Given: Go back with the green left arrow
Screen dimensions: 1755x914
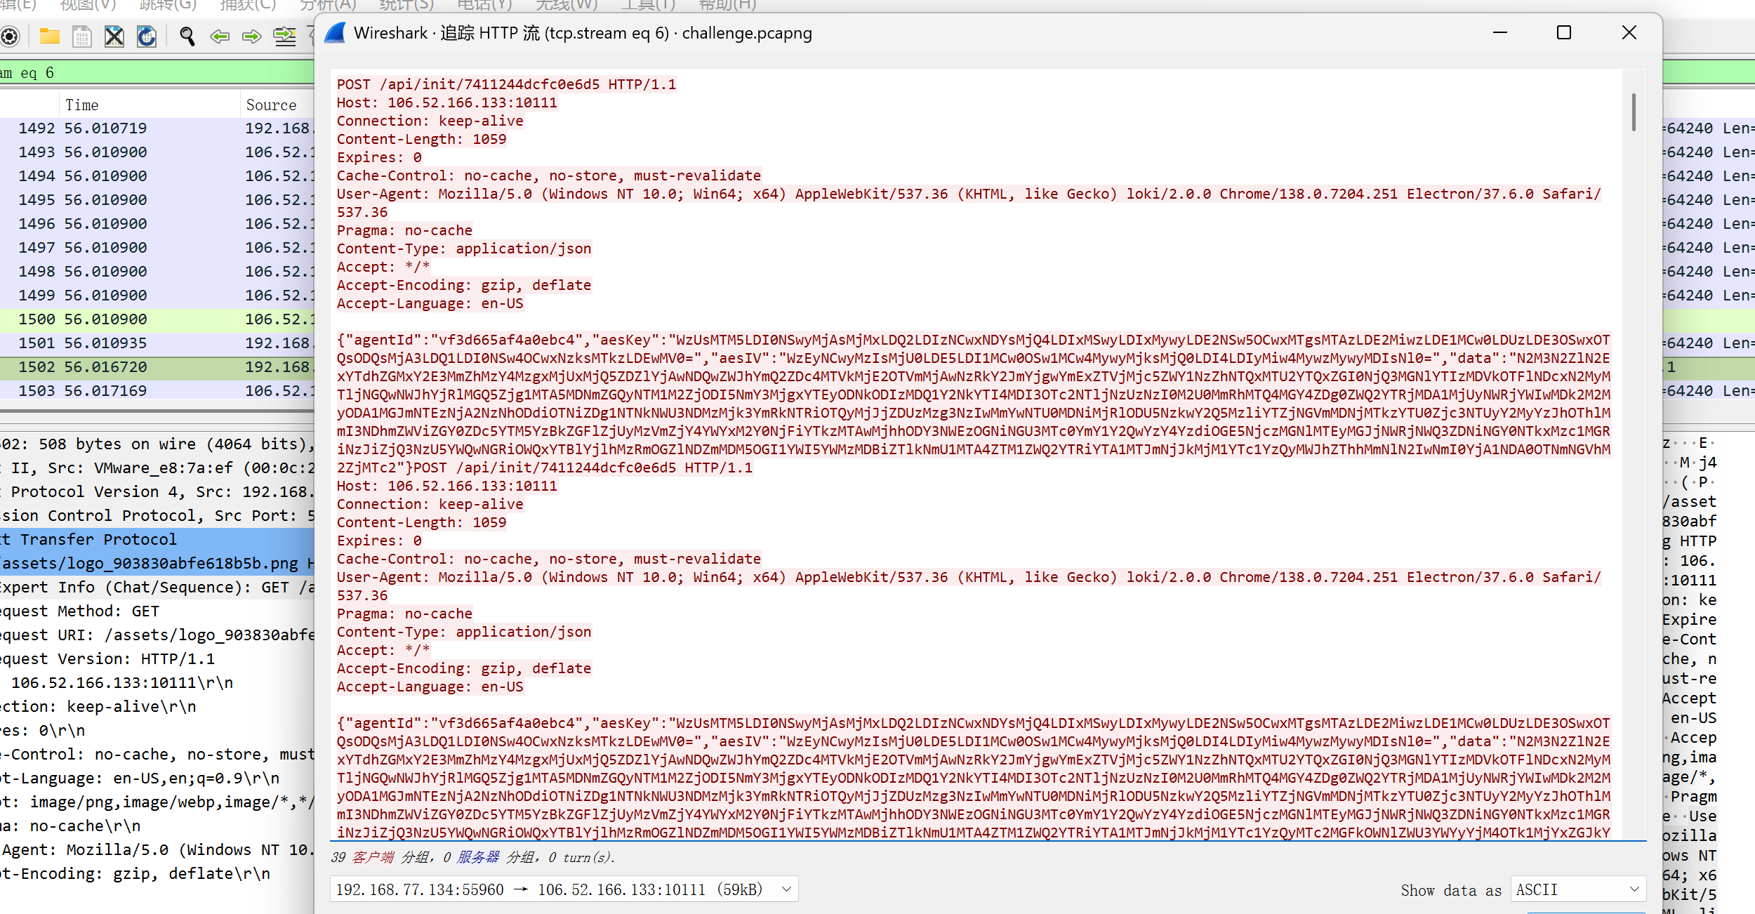Looking at the screenshot, I should tap(220, 36).
